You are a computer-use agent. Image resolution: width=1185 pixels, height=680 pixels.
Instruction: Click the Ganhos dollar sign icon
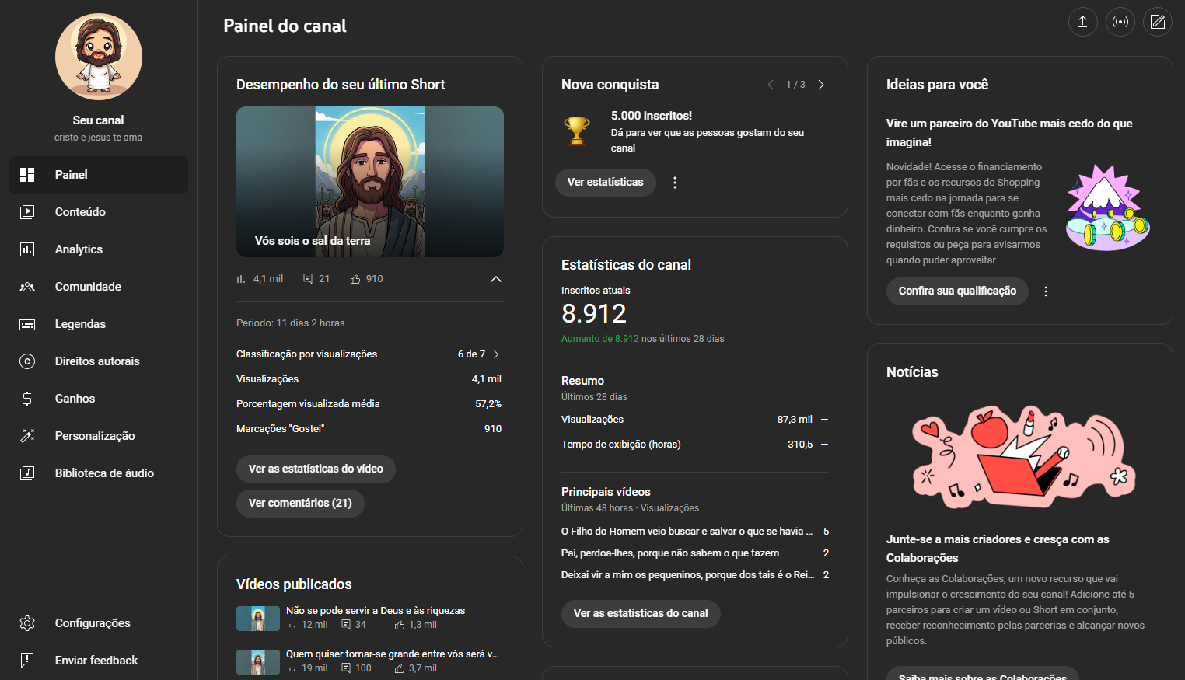[x=27, y=399]
